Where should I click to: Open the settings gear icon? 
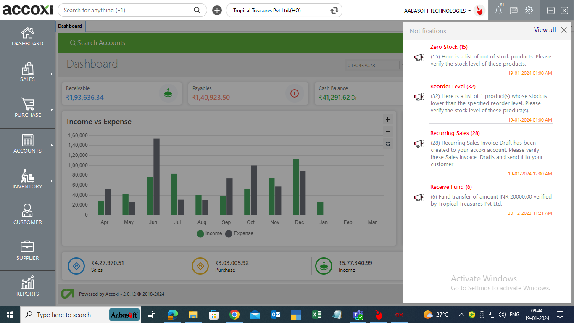click(529, 11)
